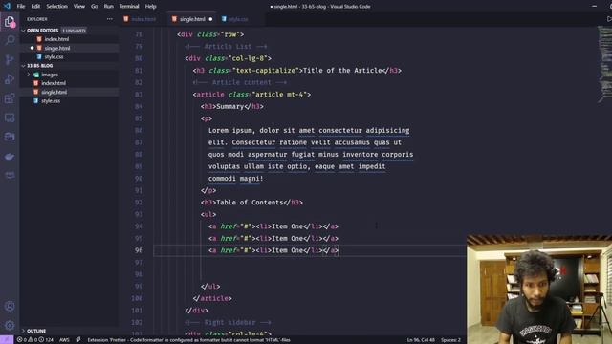The height and width of the screenshot is (344, 612).
Task: Open errors and warnings count in status bar
Action: [34, 340]
